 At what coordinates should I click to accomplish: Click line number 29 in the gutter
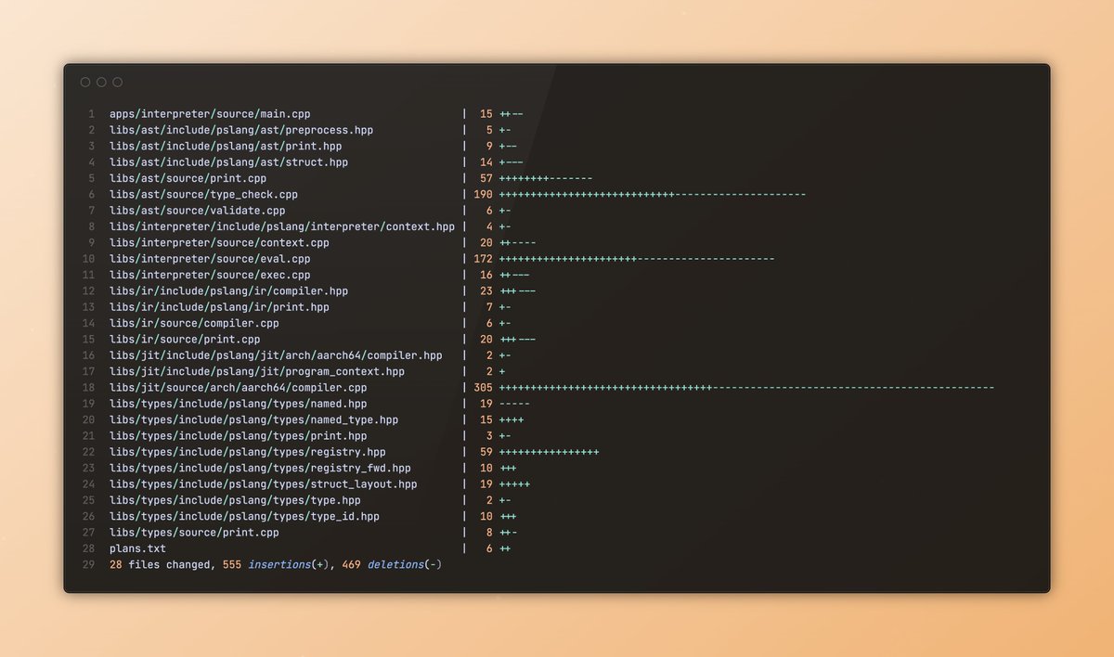[89, 564]
